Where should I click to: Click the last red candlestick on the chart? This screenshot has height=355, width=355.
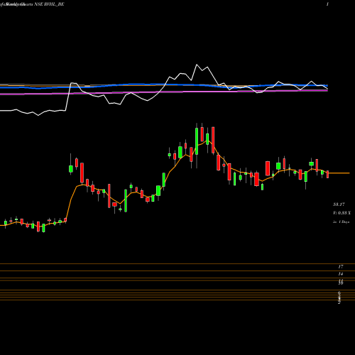(x=328, y=174)
